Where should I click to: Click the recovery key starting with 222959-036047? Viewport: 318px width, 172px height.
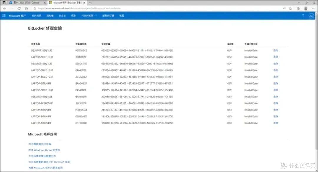coord(137,97)
